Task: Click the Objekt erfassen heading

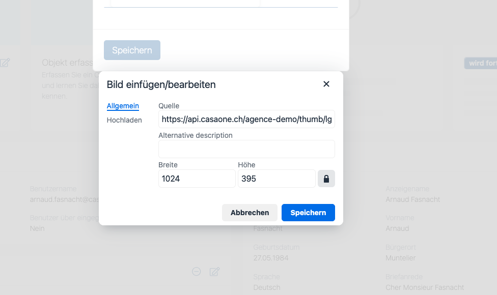Action: coord(68,63)
